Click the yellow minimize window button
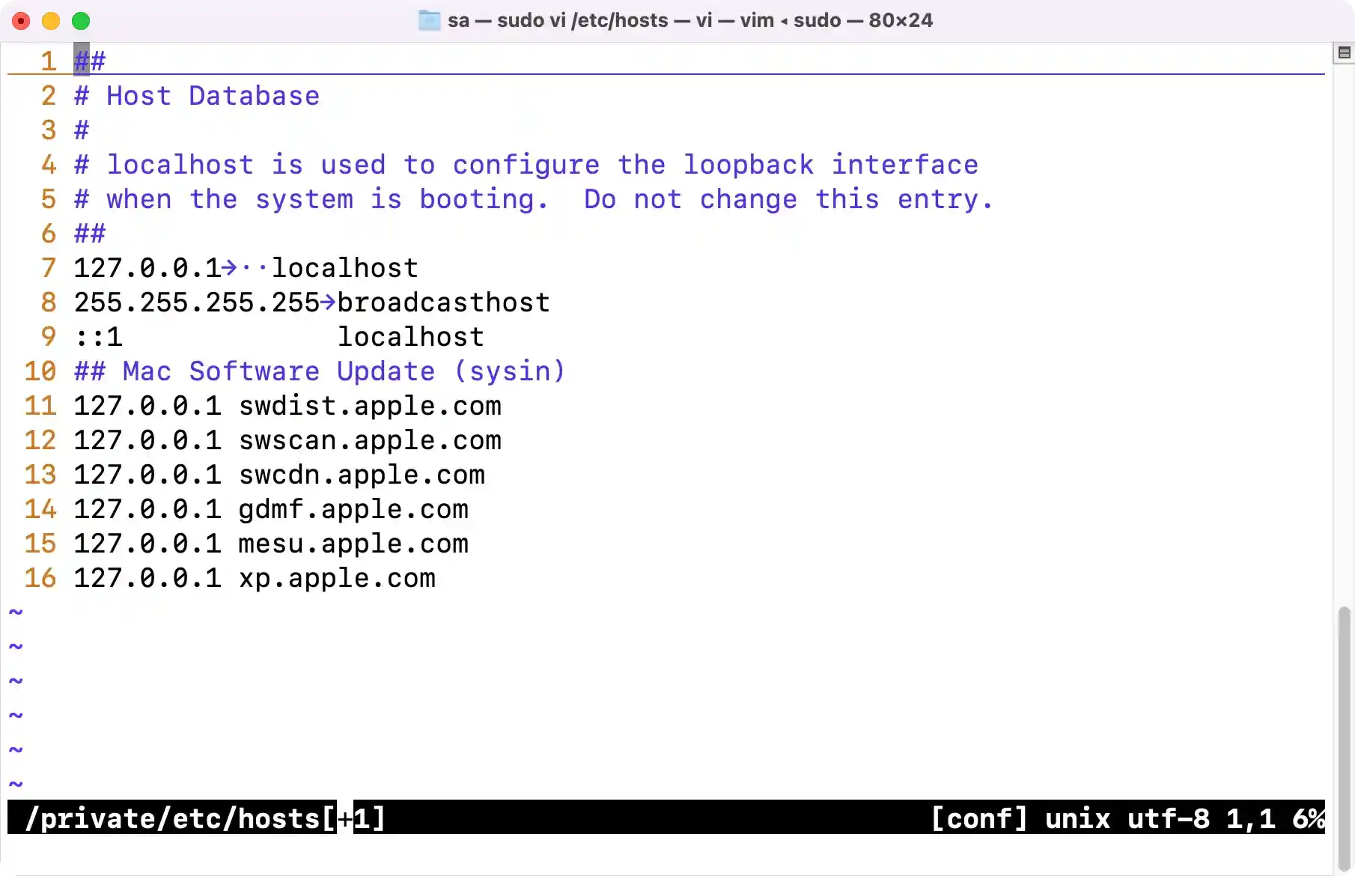 click(51, 21)
